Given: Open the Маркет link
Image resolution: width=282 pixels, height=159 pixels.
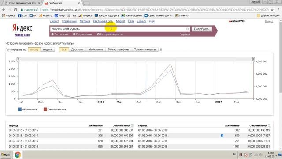Looking at the screenshot, I should (120, 21).
